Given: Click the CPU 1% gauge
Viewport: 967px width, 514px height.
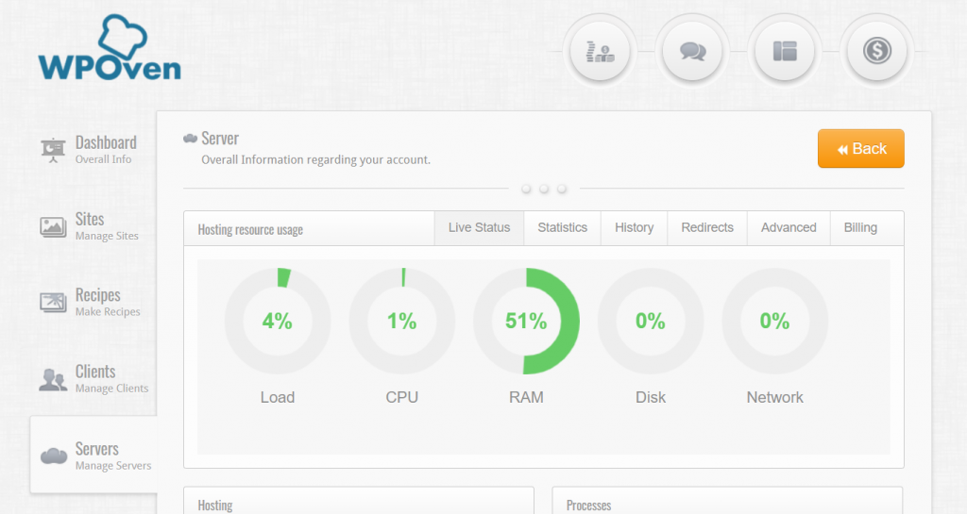Looking at the screenshot, I should [x=402, y=321].
